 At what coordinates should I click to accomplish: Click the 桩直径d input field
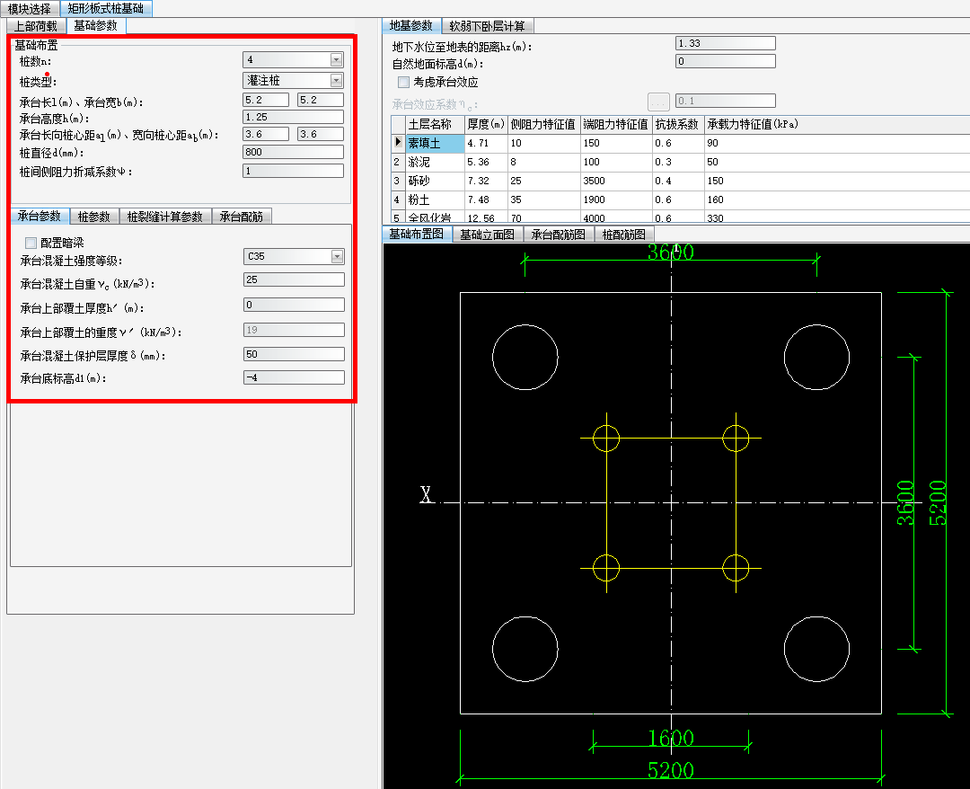[x=293, y=152]
